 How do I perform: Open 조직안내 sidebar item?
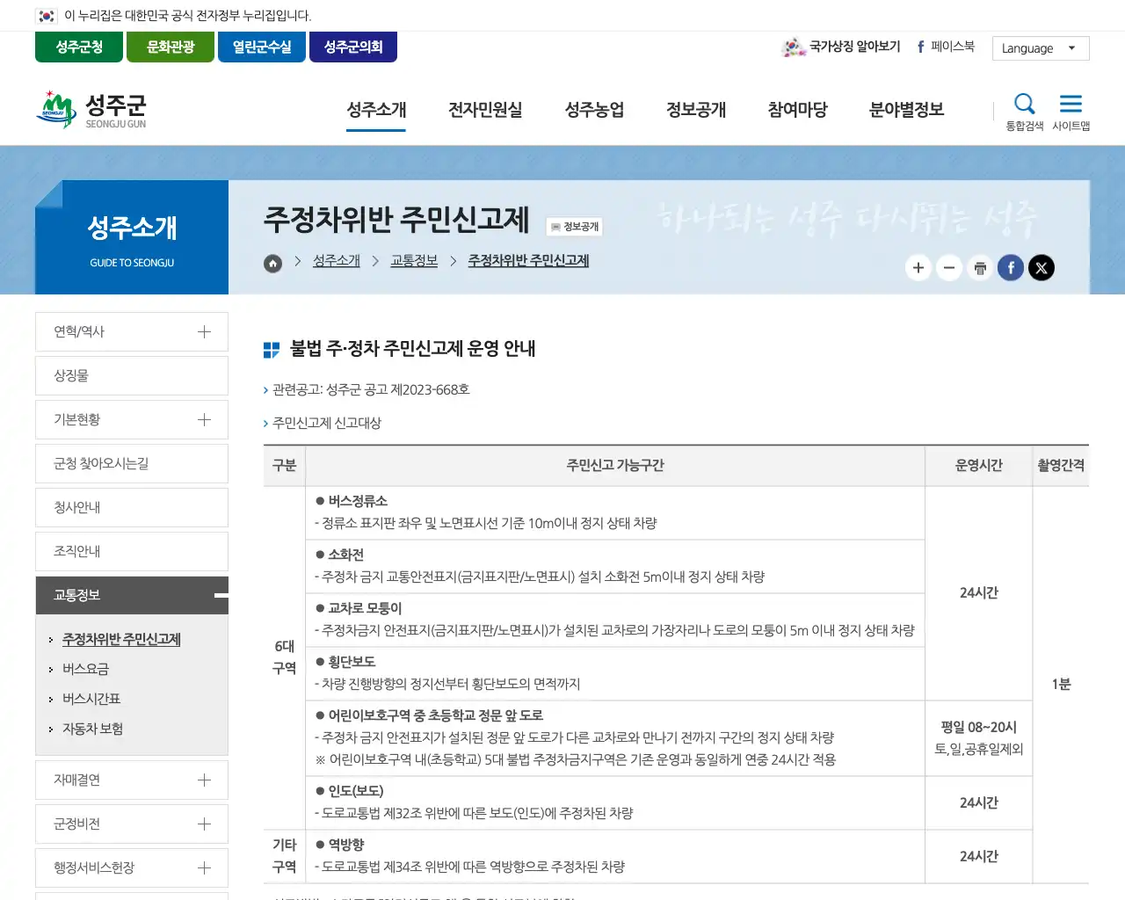pos(132,551)
